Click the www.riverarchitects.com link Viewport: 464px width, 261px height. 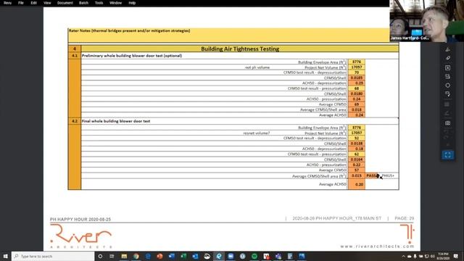377,246
